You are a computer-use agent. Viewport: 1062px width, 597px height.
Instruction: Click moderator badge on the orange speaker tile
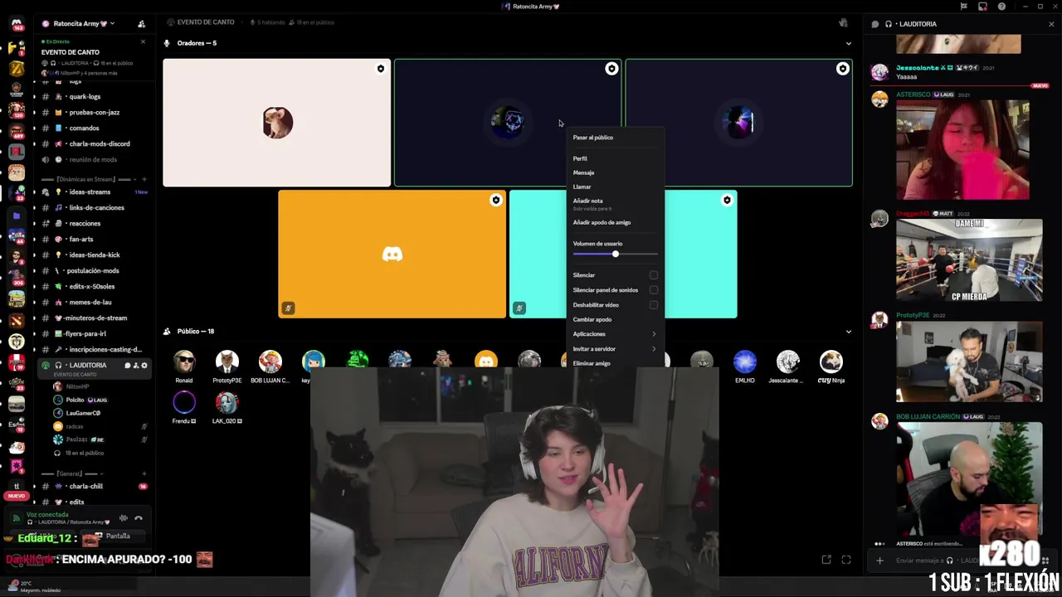496,200
